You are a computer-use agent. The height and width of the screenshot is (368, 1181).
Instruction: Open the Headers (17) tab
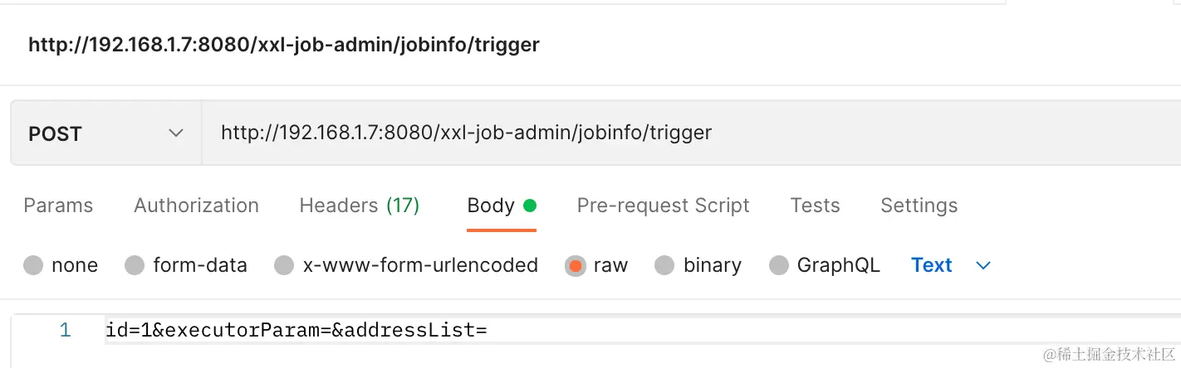(x=359, y=206)
